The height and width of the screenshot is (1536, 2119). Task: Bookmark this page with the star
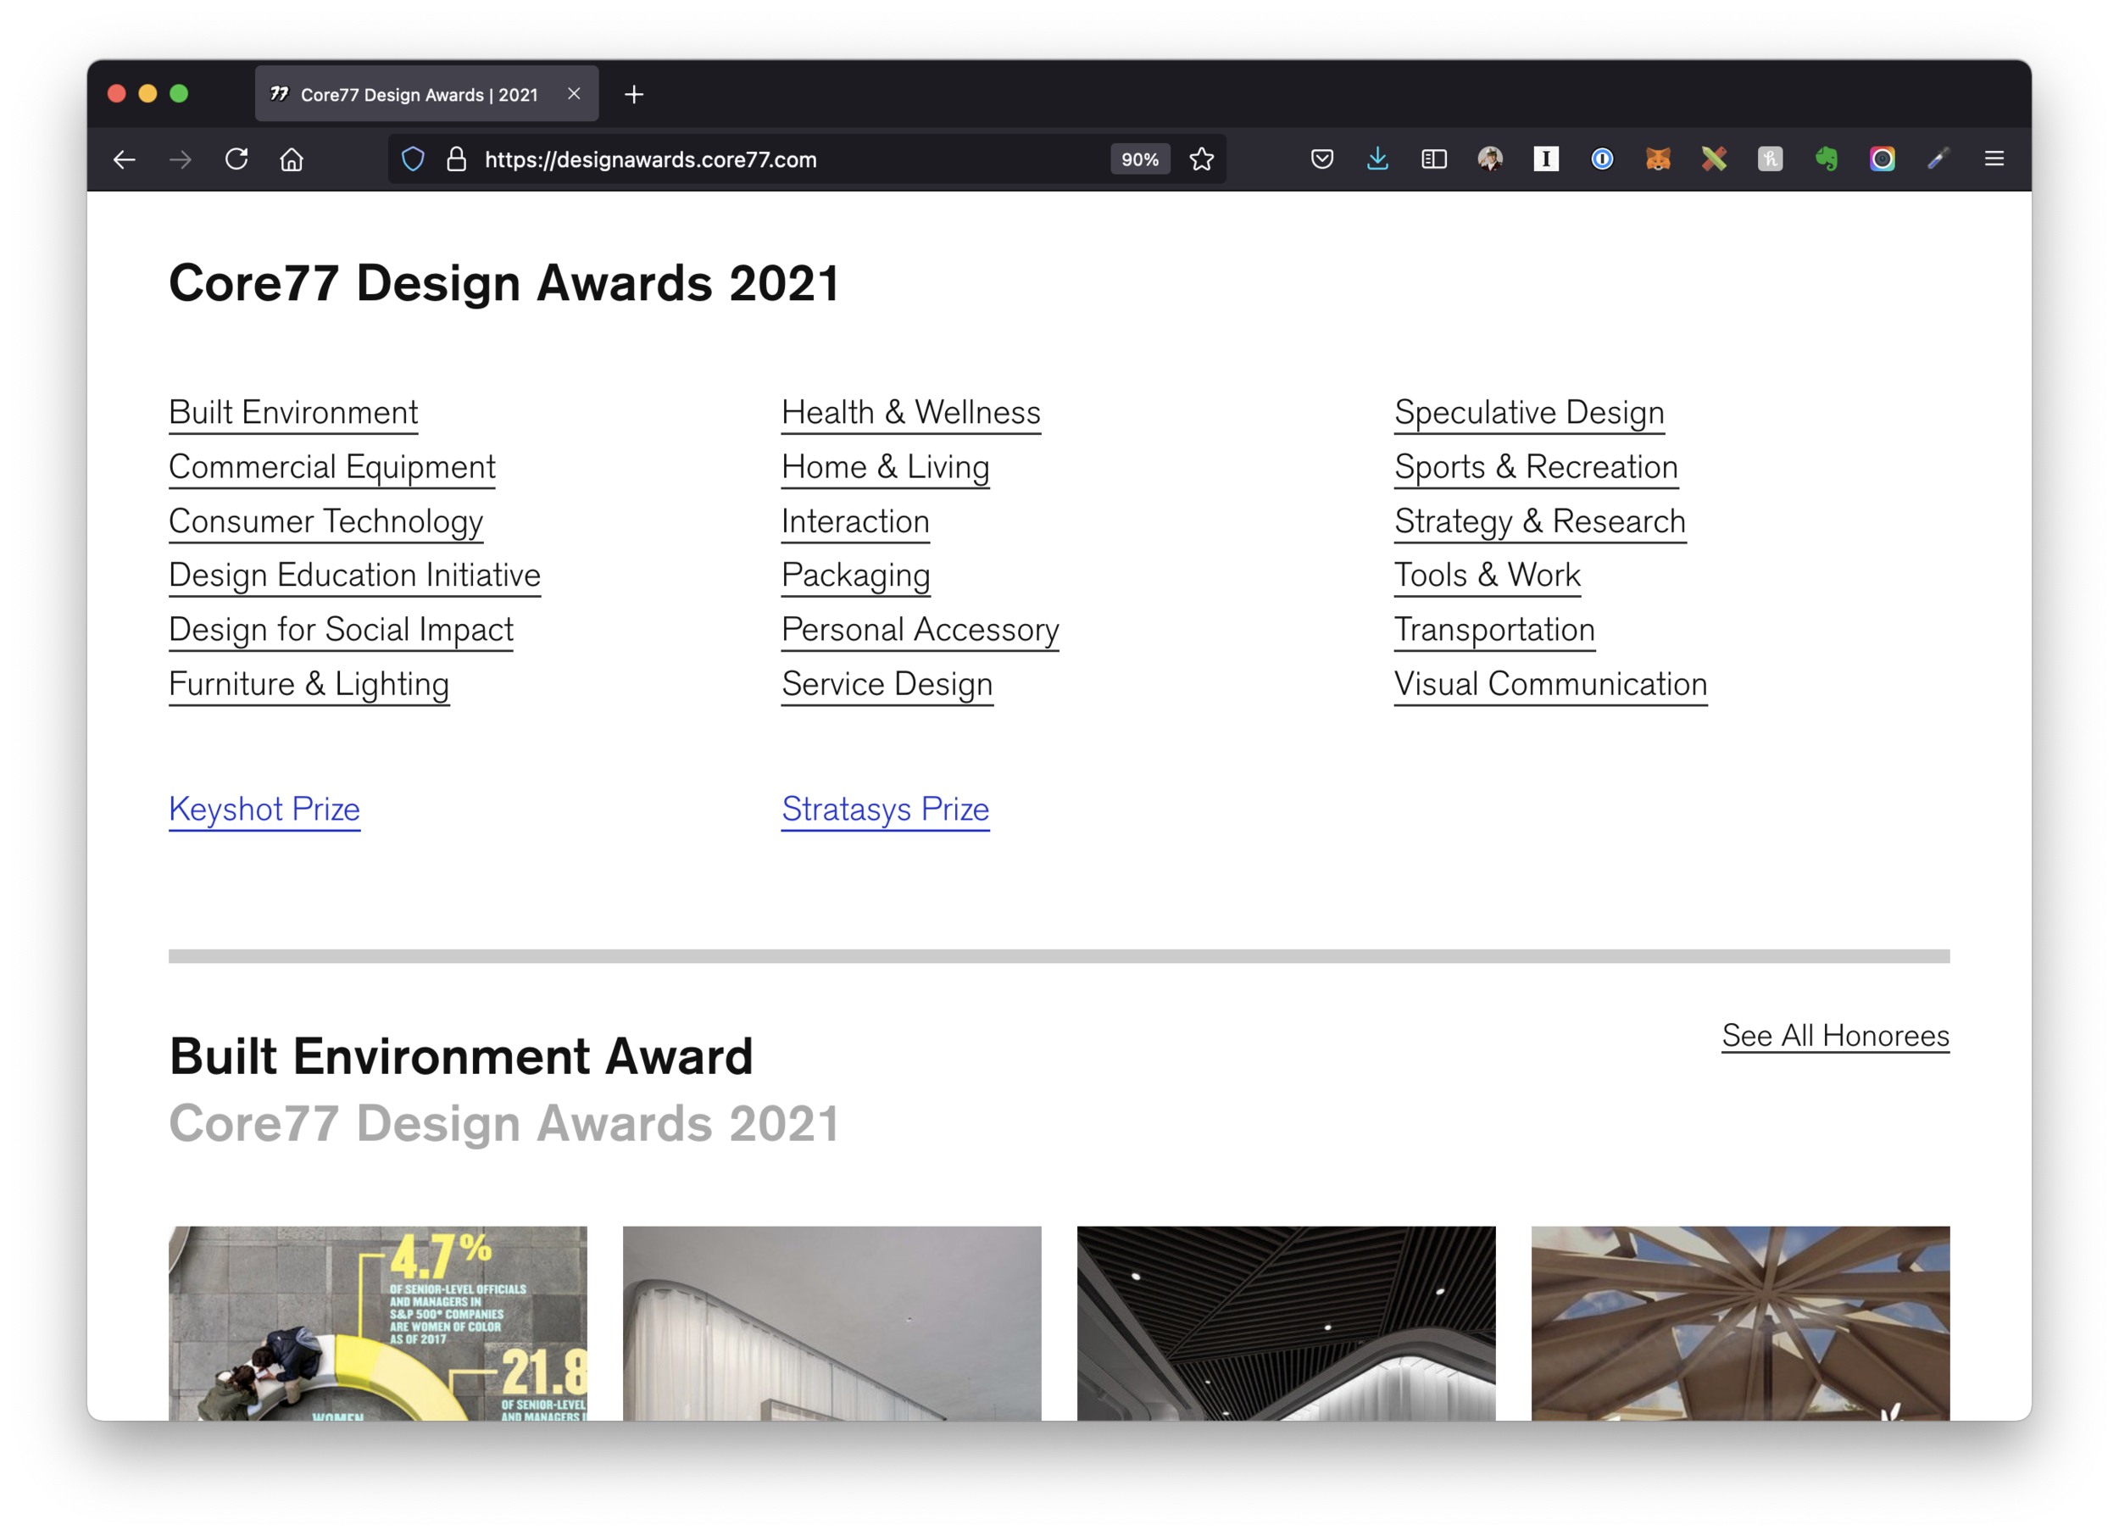(x=1202, y=159)
